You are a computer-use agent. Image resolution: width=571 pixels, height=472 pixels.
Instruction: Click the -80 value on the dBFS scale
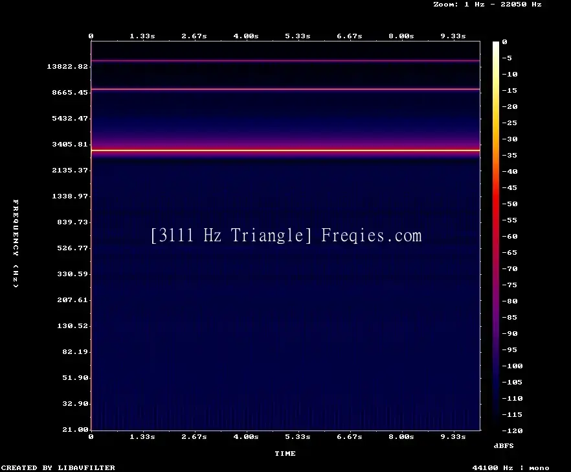point(509,301)
